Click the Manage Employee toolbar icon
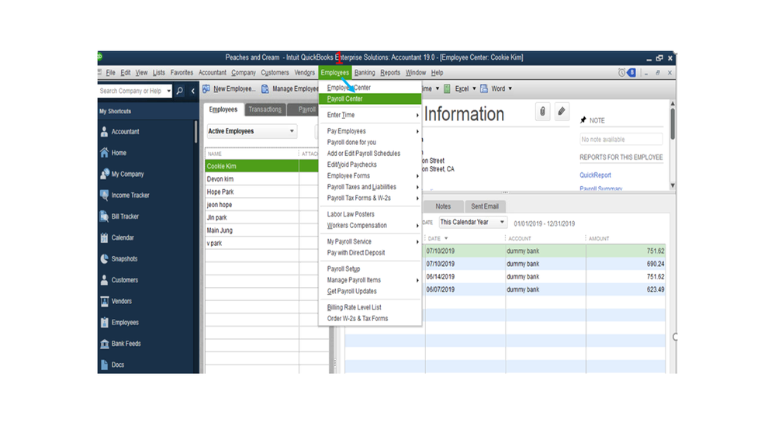 (x=265, y=89)
